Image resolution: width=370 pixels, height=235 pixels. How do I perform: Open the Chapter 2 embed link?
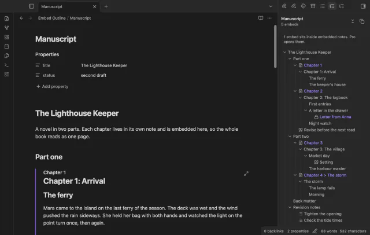313,91
